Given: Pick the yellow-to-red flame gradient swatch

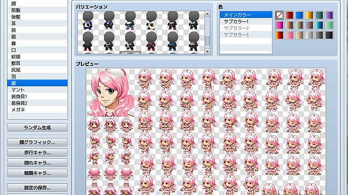Looking at the screenshot, I should [x=279, y=35].
